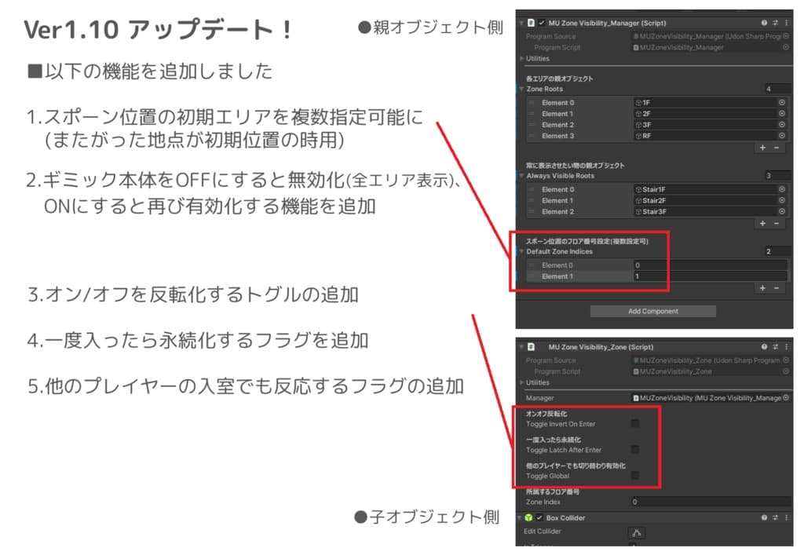Viewport: 804px width, 559px height.
Task: Toggle MU Zone Visibility_Manager enabled checkbox
Action: (542, 23)
